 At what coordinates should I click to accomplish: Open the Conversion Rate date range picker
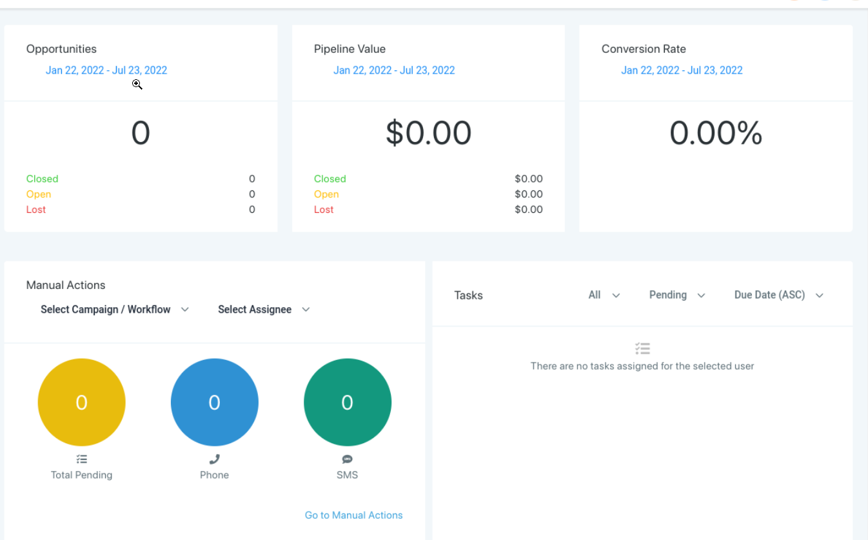(x=682, y=70)
